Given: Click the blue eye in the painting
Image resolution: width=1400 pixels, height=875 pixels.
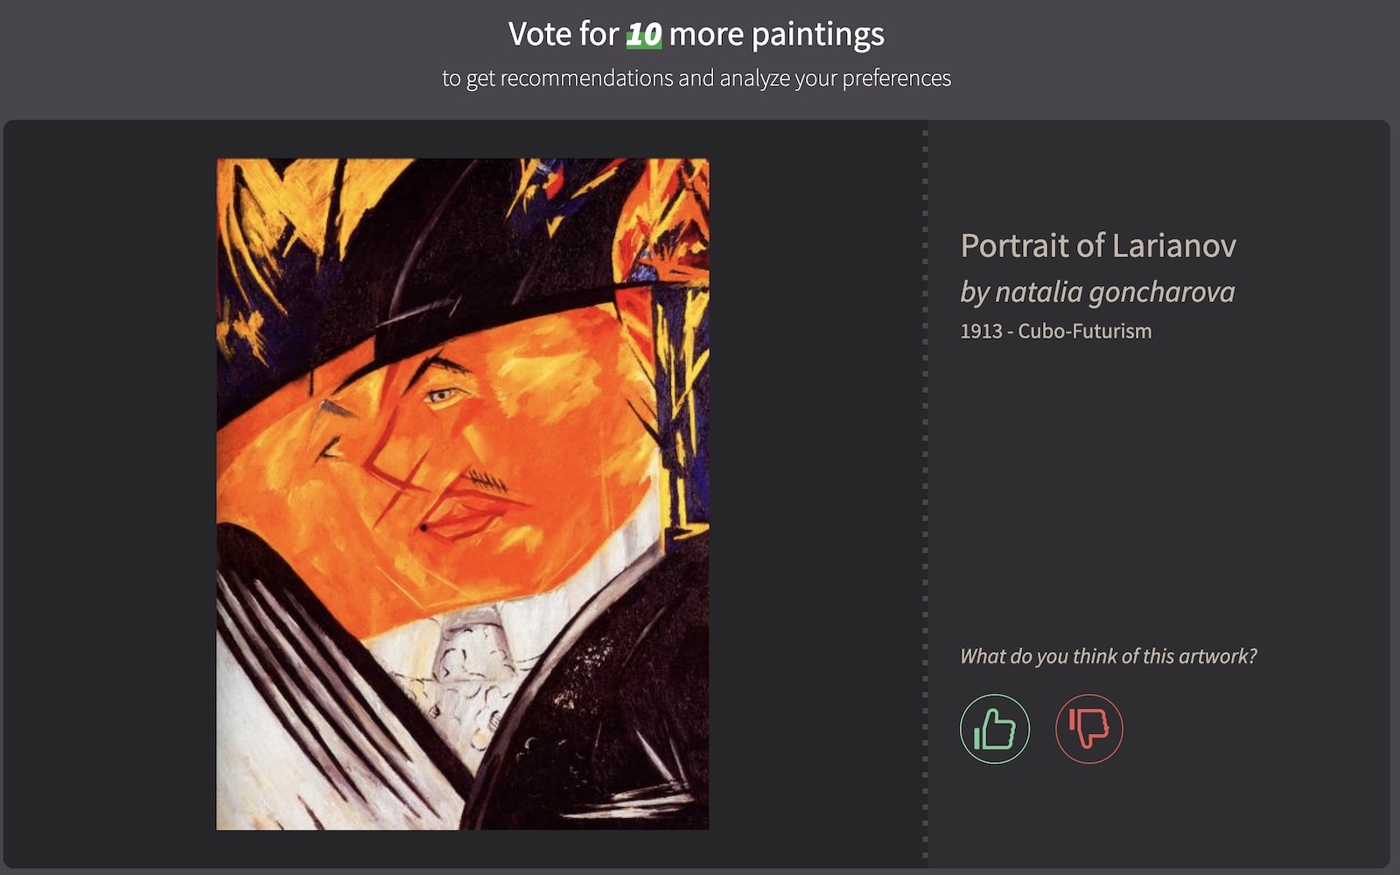Looking at the screenshot, I should pyautogui.click(x=441, y=396).
